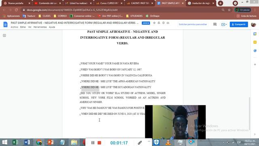The image size is (259, 146).
Task: Open the Ayuda menu
Action: [52, 27]
